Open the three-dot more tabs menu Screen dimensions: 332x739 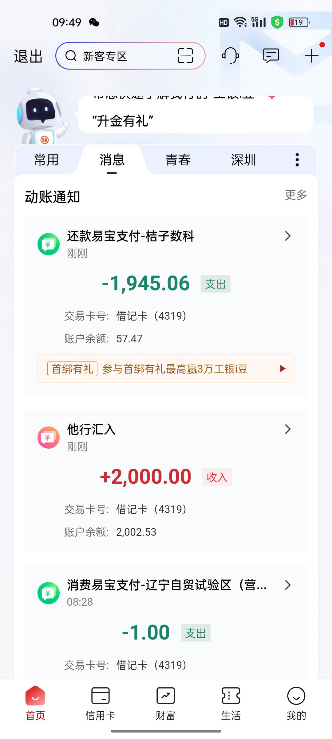[x=297, y=160]
